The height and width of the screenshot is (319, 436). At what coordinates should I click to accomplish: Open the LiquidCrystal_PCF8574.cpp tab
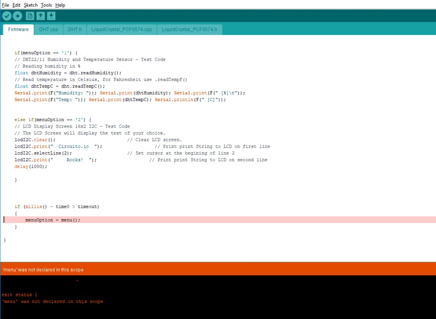121,29
